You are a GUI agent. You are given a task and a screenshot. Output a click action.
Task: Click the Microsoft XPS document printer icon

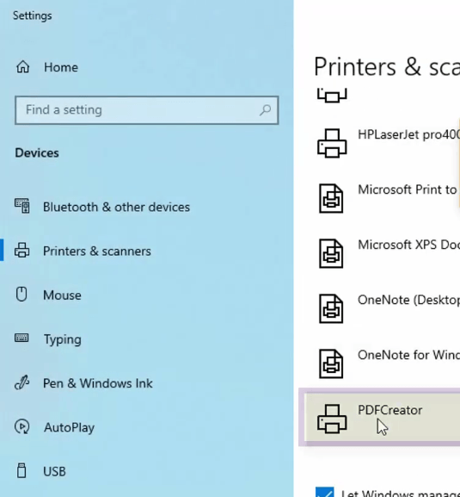click(x=331, y=253)
